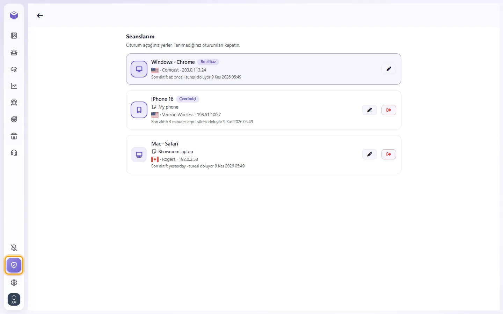The width and height of the screenshot is (503, 314).
Task: Click the Comcast · 203.0.113.24 text
Action: (184, 70)
